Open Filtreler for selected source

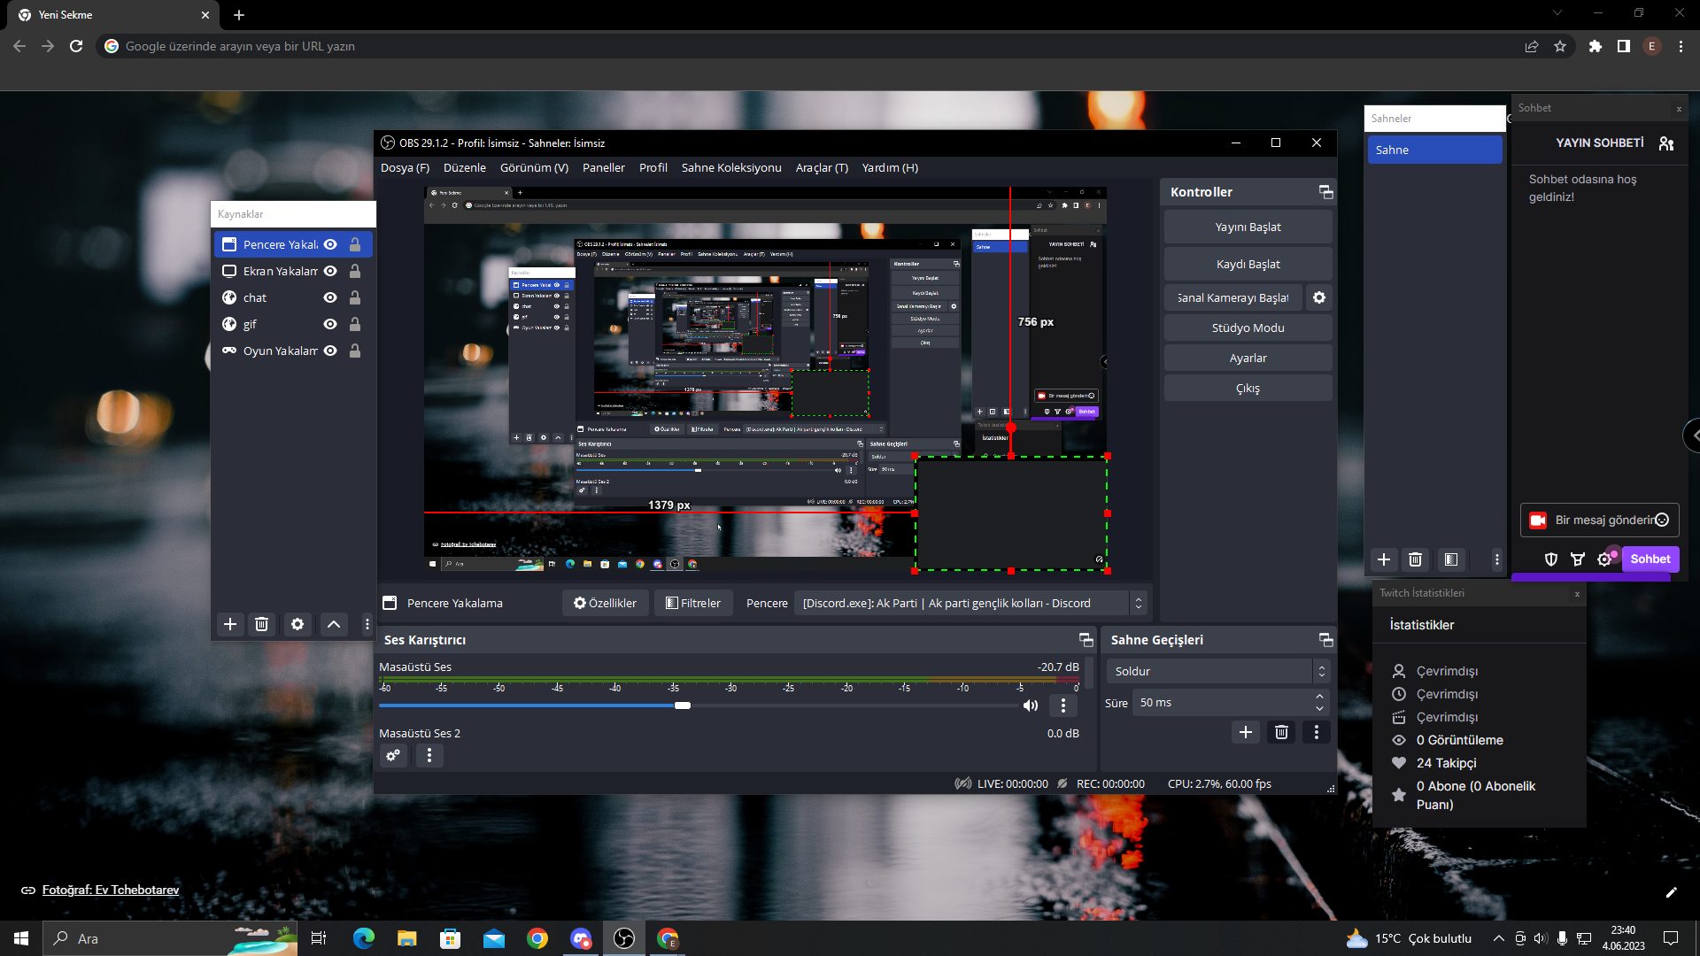(693, 603)
